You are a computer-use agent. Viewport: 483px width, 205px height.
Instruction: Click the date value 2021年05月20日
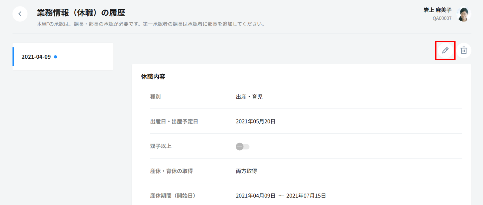(x=255, y=122)
